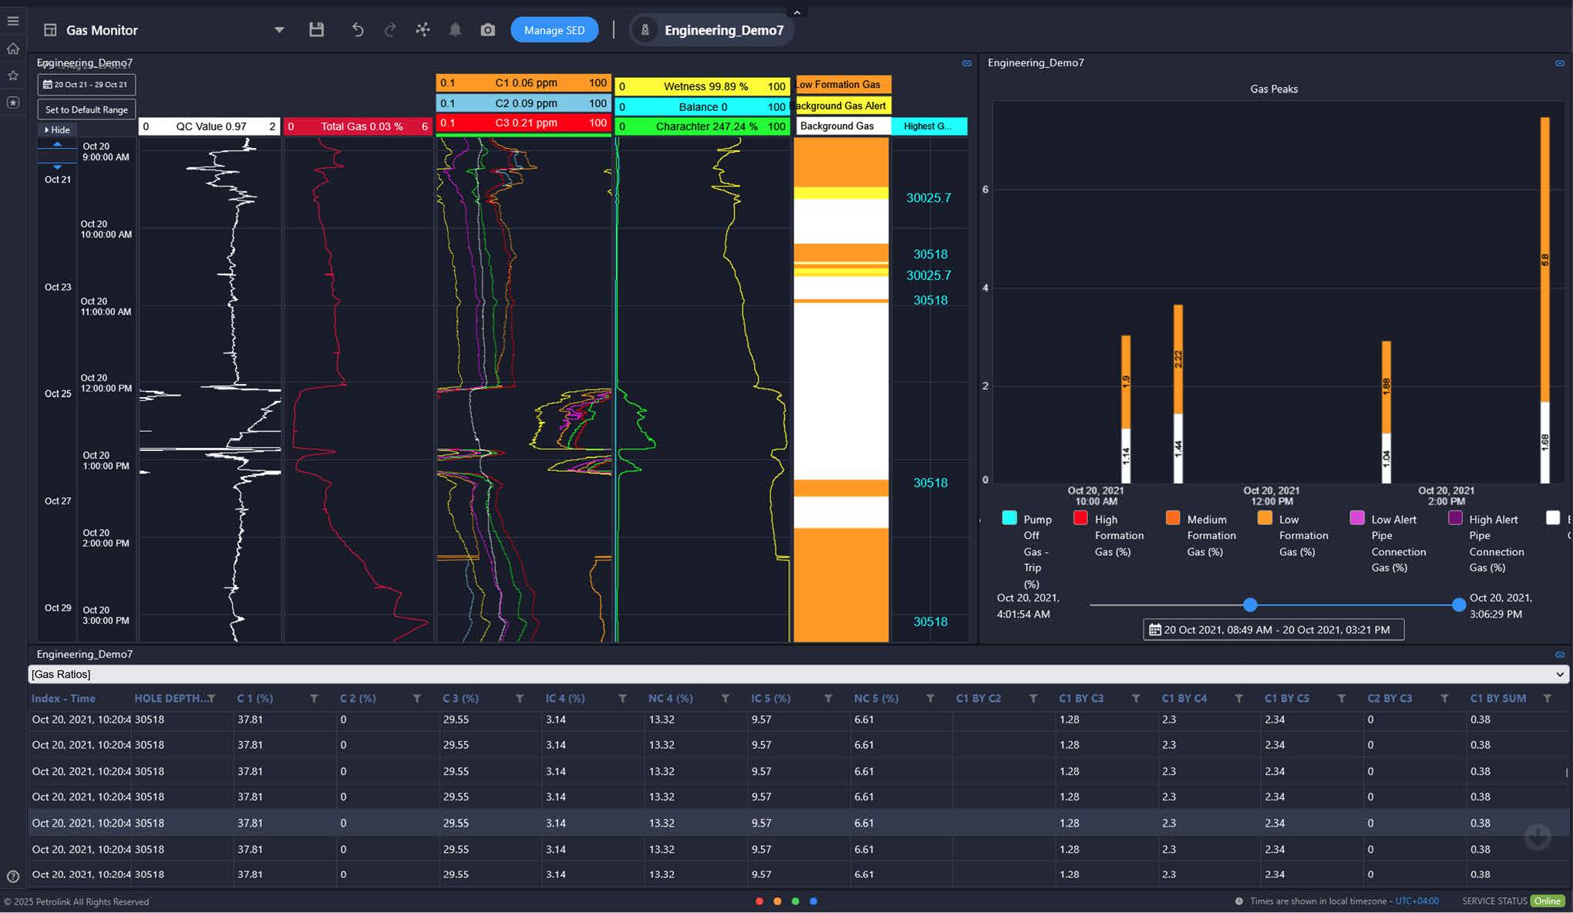Click the network nodes toolbar icon

pyautogui.click(x=423, y=29)
